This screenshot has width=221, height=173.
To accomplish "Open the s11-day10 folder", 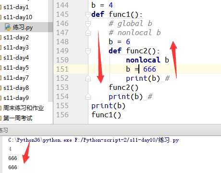I will pos(18,17).
